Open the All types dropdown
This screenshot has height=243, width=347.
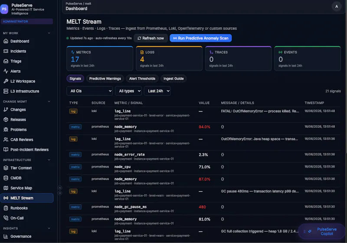point(128,91)
